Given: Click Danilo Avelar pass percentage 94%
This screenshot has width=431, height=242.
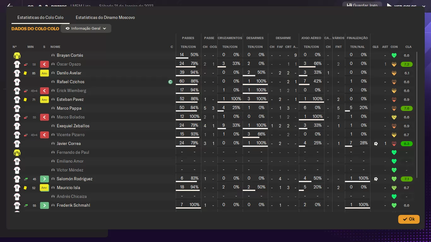Looking at the screenshot, I should [194, 73].
